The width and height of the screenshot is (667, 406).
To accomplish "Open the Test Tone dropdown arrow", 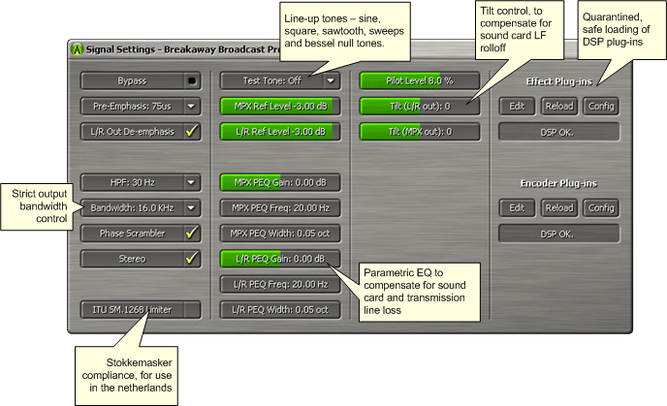I will point(331,80).
